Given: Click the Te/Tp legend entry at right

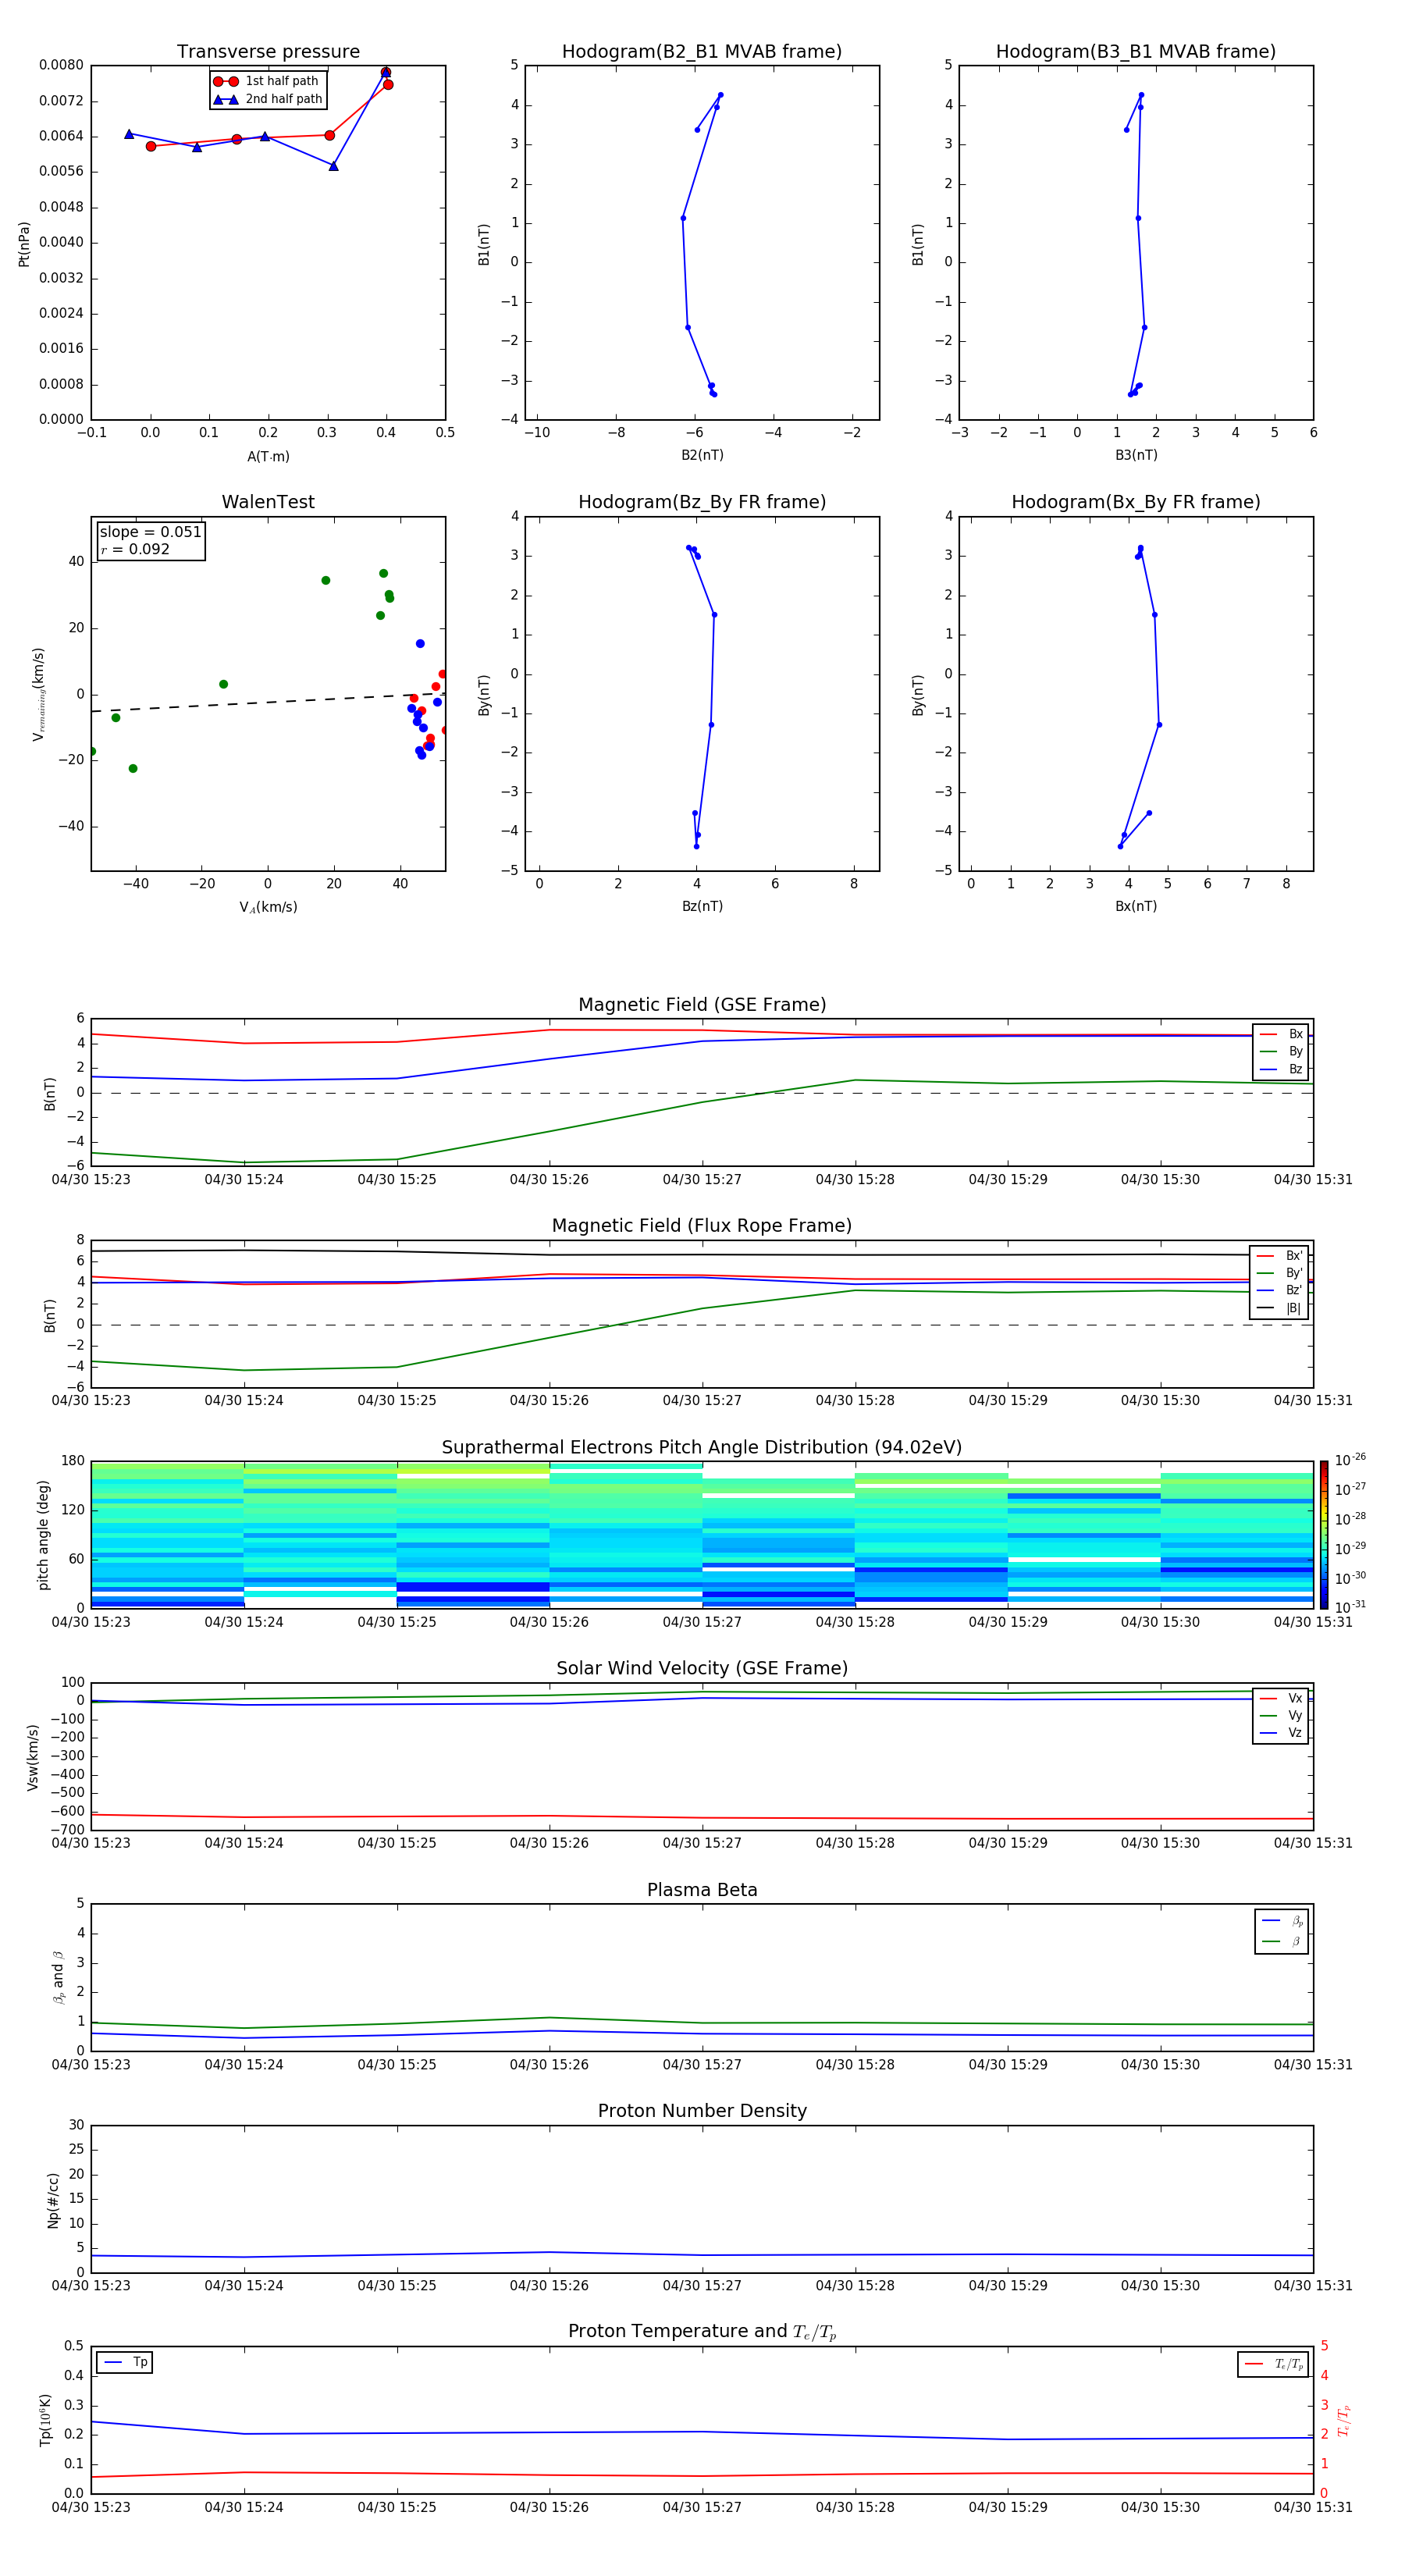Looking at the screenshot, I should coord(1273,2364).
